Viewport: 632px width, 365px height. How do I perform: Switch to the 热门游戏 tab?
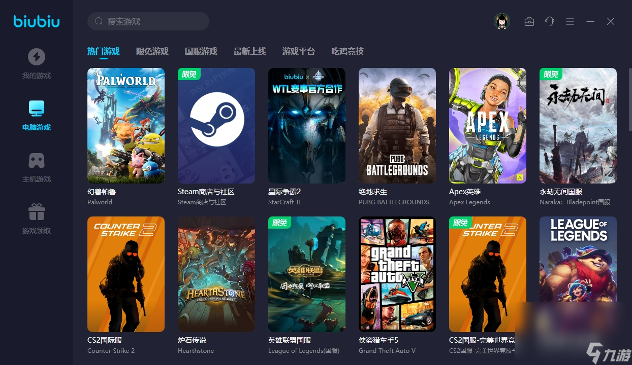[103, 51]
